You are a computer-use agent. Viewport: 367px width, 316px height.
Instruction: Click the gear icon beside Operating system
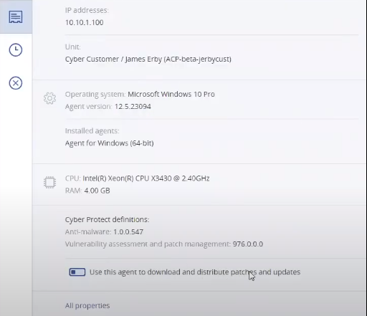pyautogui.click(x=49, y=98)
